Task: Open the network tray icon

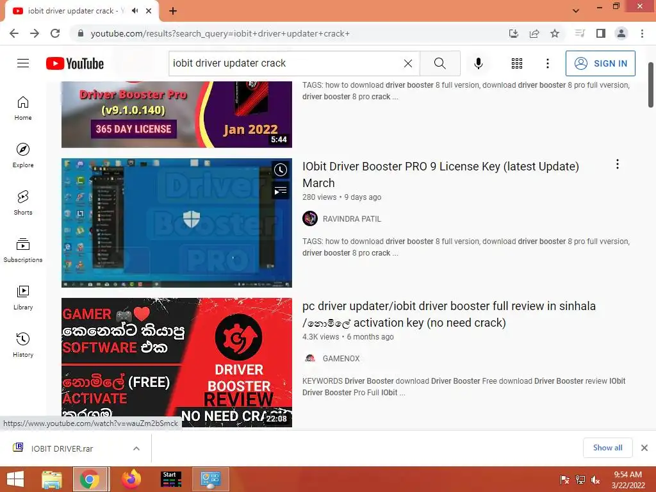Action: click(x=580, y=480)
